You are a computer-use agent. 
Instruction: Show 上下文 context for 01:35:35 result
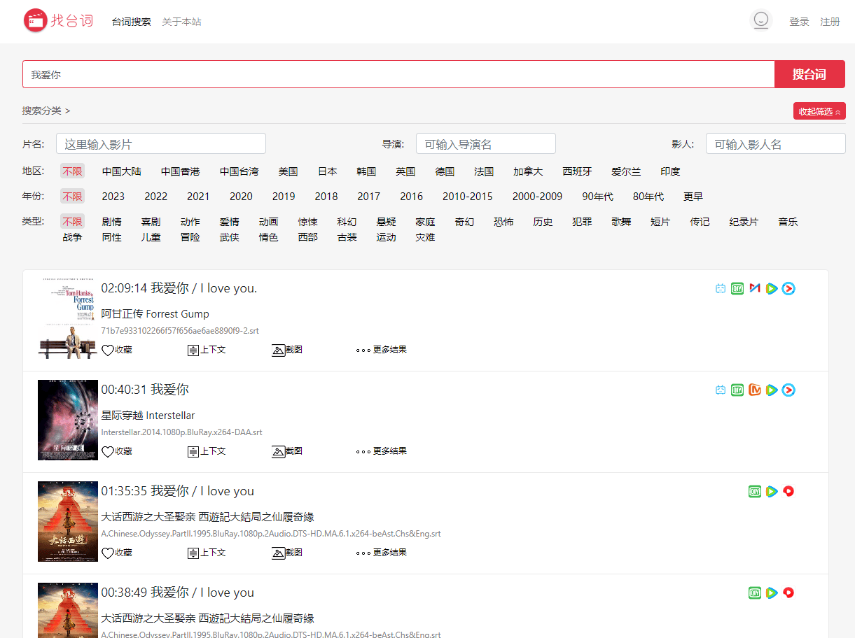(194, 553)
